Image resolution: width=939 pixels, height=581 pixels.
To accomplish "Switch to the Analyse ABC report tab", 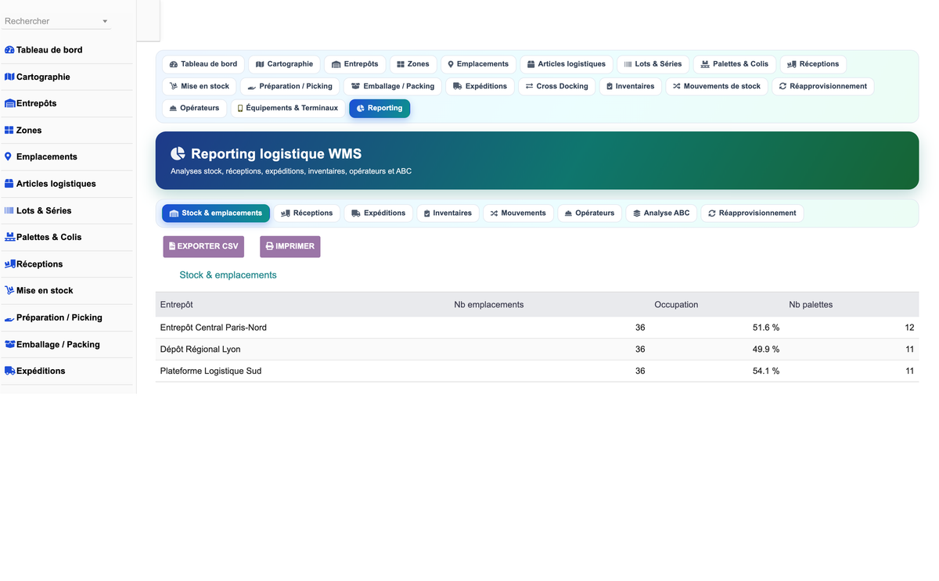I will click(x=662, y=213).
